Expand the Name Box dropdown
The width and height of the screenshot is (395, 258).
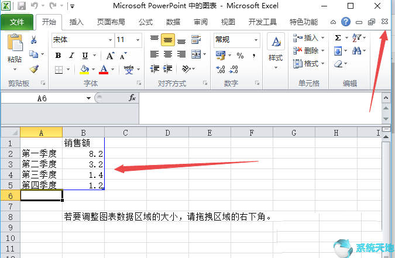88,98
